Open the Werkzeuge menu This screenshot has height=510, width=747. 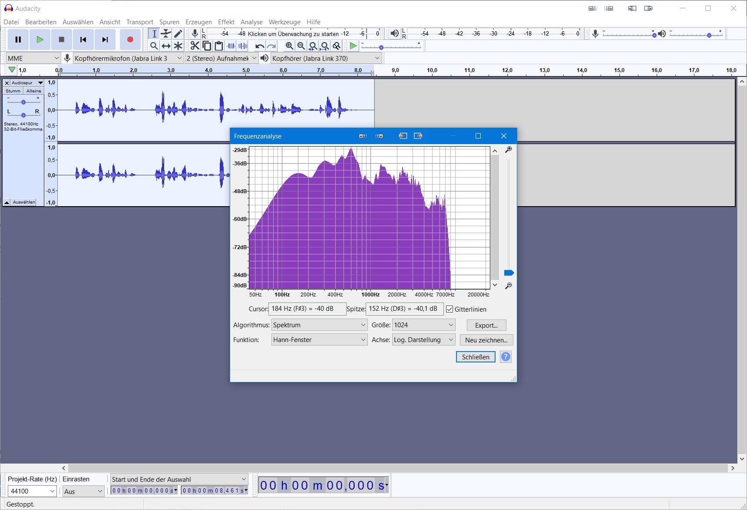[x=284, y=22]
